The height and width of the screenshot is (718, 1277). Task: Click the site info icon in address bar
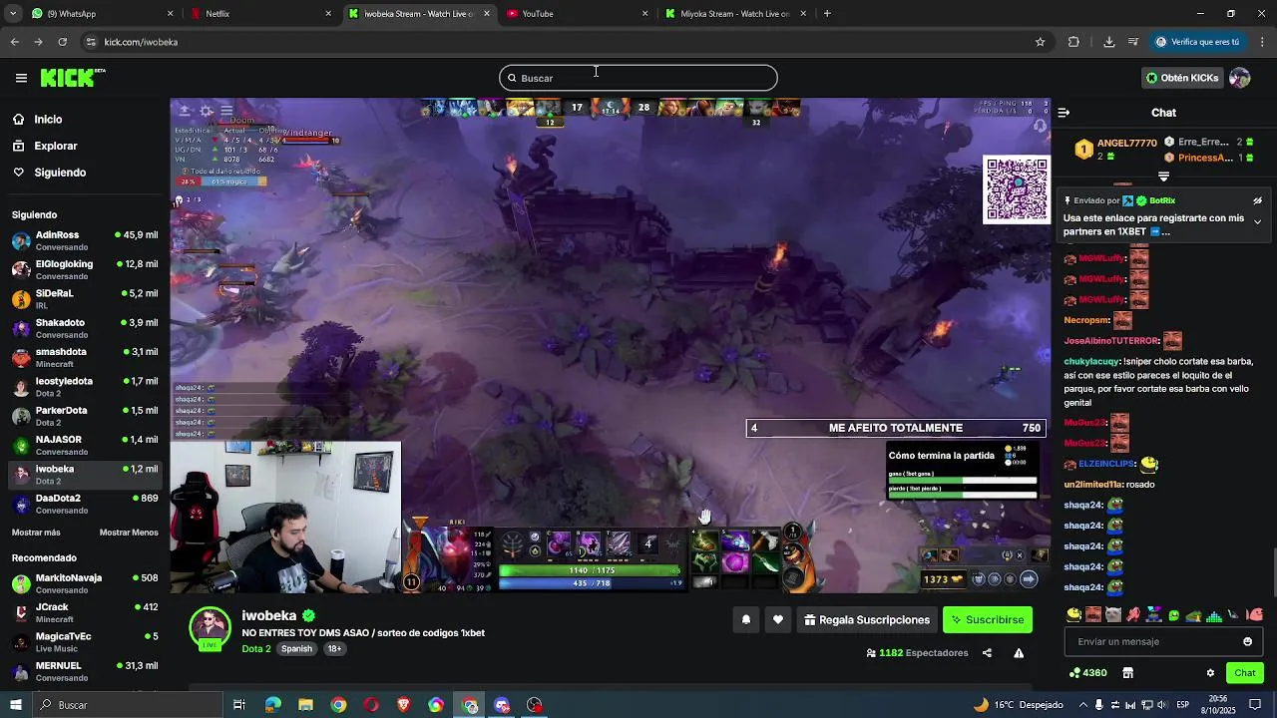click(x=91, y=42)
